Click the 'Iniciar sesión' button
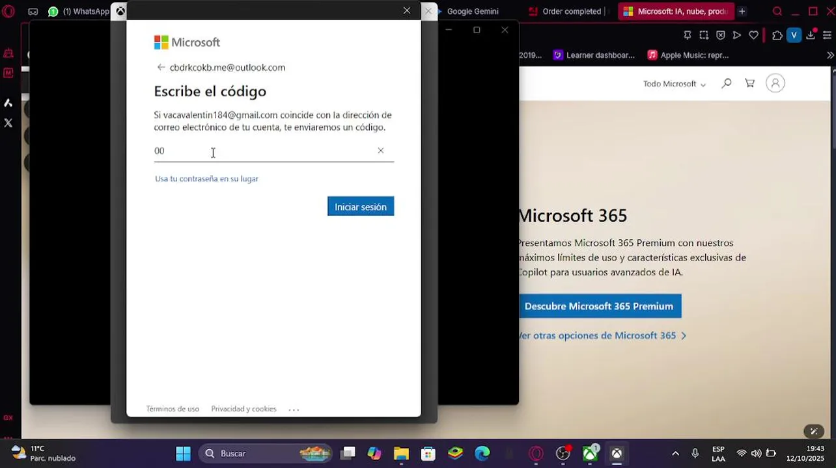Viewport: 836px width, 468px height. (x=361, y=207)
